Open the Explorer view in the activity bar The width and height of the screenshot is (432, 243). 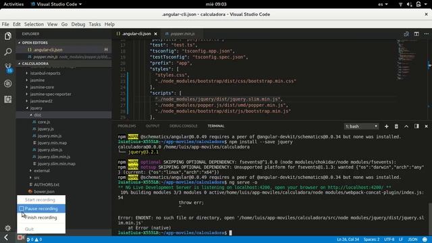(x=8, y=36)
